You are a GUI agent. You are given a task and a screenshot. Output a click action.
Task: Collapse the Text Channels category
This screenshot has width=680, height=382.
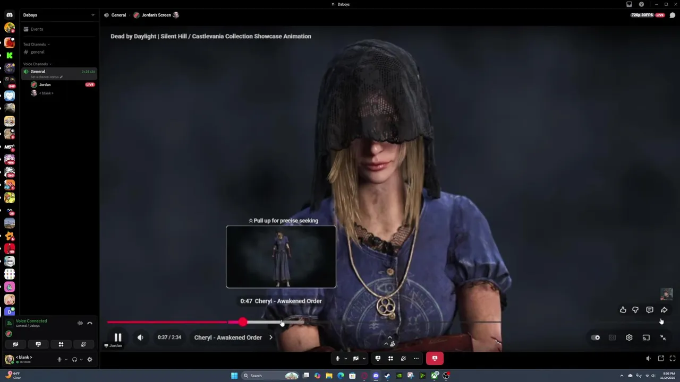pos(36,44)
